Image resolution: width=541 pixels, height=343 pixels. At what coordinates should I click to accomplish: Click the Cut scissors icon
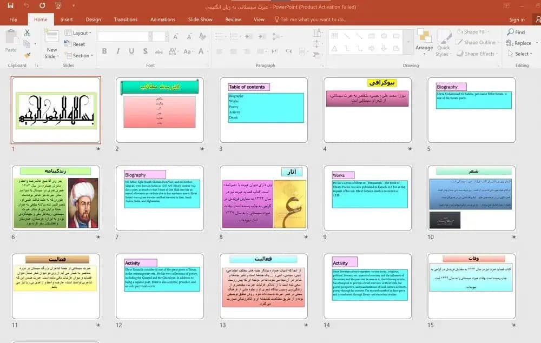click(x=27, y=33)
